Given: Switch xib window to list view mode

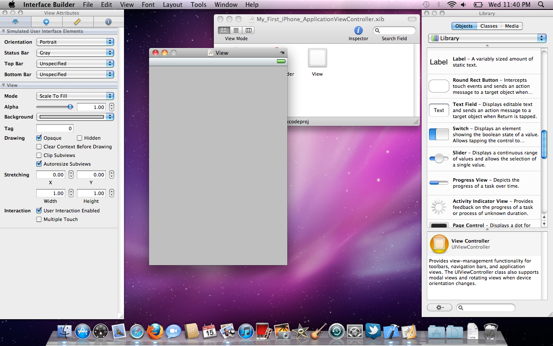Looking at the screenshot, I should (236, 30).
